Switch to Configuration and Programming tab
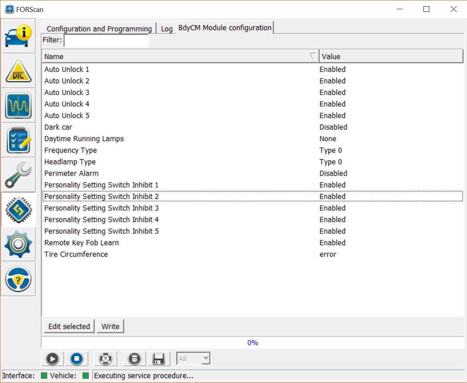The height and width of the screenshot is (383, 467). pos(99,29)
